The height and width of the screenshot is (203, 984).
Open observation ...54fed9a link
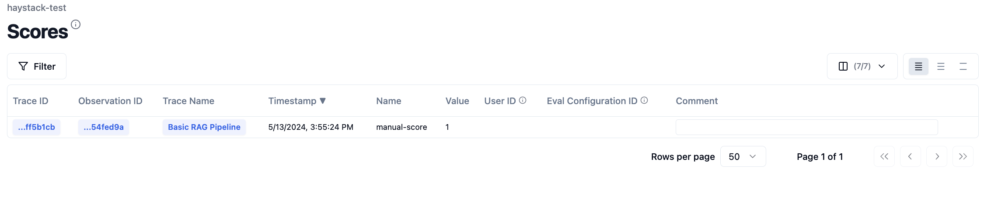(104, 127)
